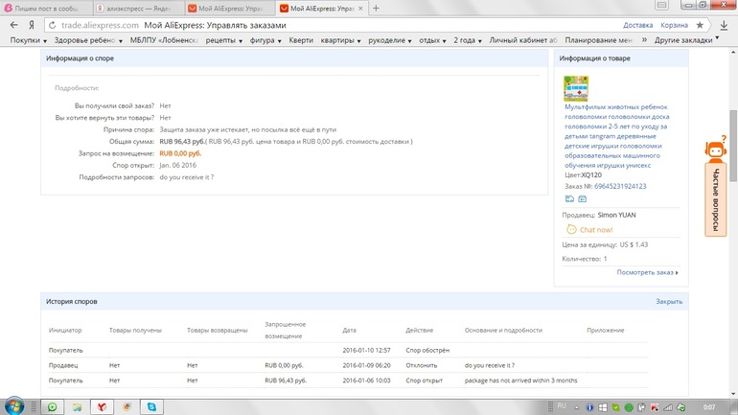This screenshot has width=738, height=415.
Task: Select the seller name Simon YUAN
Action: click(616, 215)
